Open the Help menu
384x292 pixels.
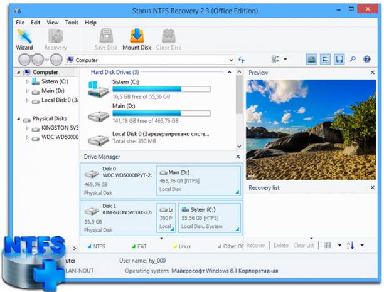click(x=90, y=23)
